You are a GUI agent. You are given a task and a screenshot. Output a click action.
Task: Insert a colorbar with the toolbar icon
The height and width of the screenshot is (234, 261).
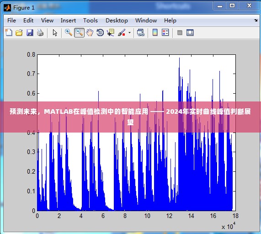click(155, 32)
